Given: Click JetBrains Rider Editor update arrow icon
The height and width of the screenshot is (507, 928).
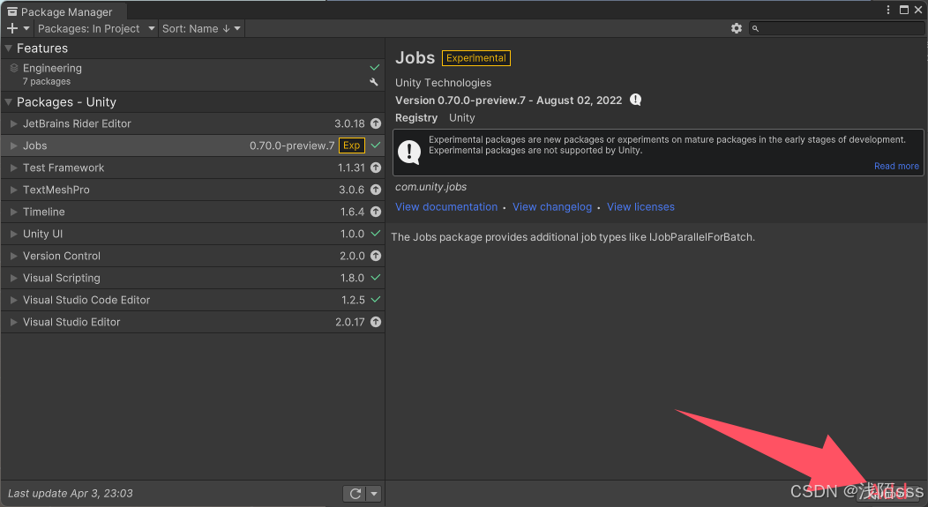Looking at the screenshot, I should point(375,123).
